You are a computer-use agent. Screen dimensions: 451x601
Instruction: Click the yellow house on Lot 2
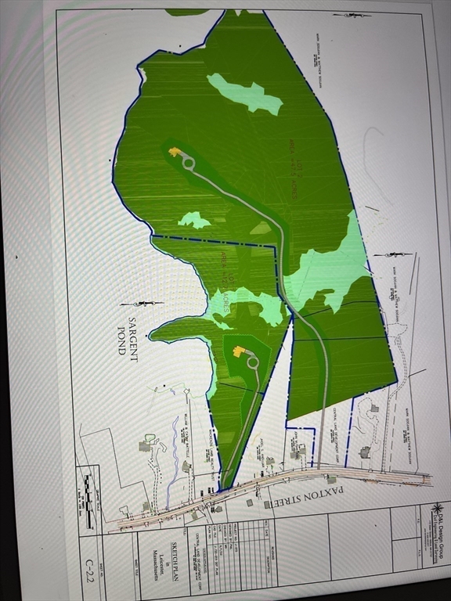[175, 152]
